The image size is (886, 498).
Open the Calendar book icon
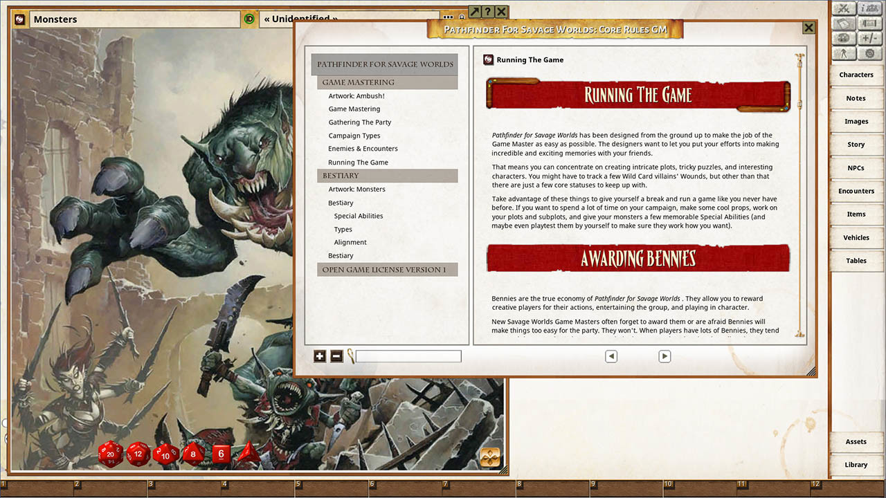point(844,23)
